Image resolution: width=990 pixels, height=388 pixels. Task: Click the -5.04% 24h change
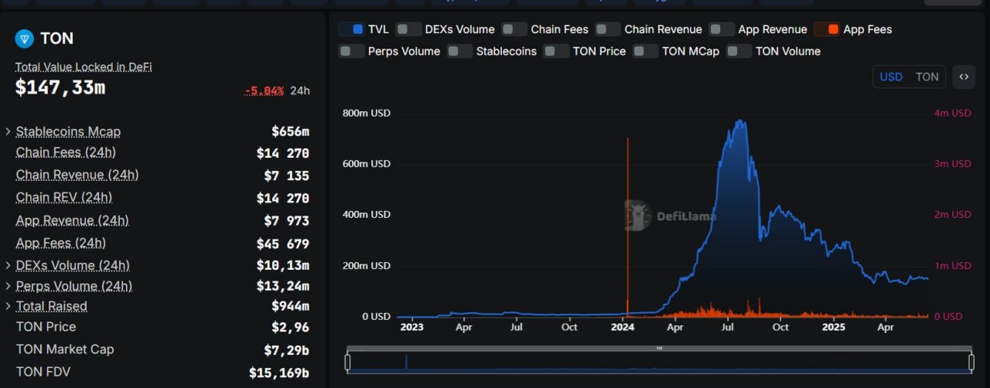point(265,90)
